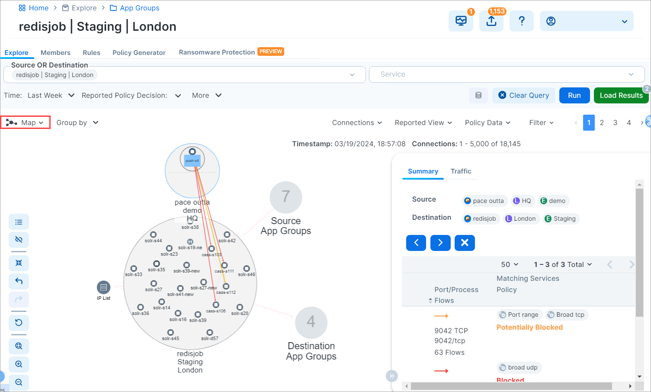Open the Time: Last Week dropdown
This screenshot has width=651, height=392.
point(51,95)
